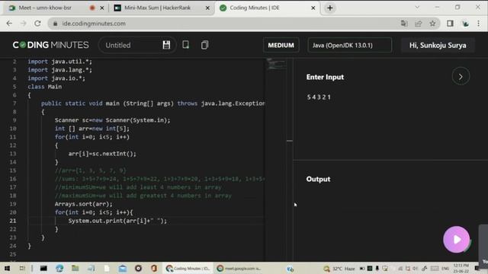Open the Mail app on taskbar
The width and height of the screenshot is (488, 274).
123,268
